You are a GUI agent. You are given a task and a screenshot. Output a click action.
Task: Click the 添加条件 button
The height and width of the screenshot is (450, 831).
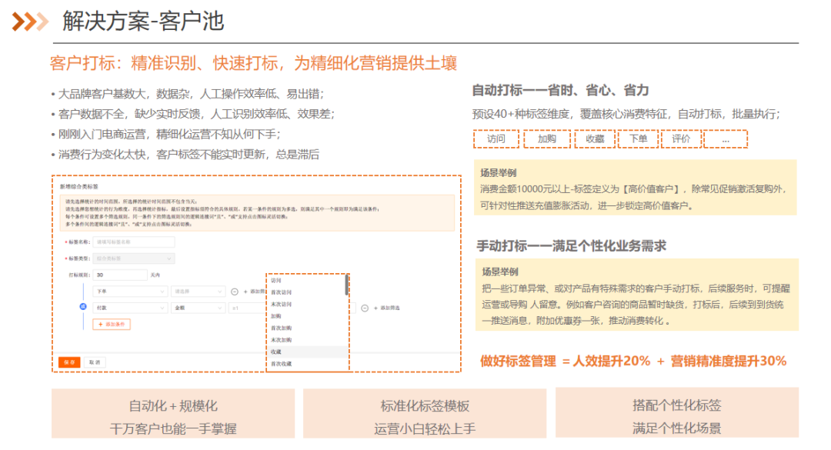(x=112, y=325)
